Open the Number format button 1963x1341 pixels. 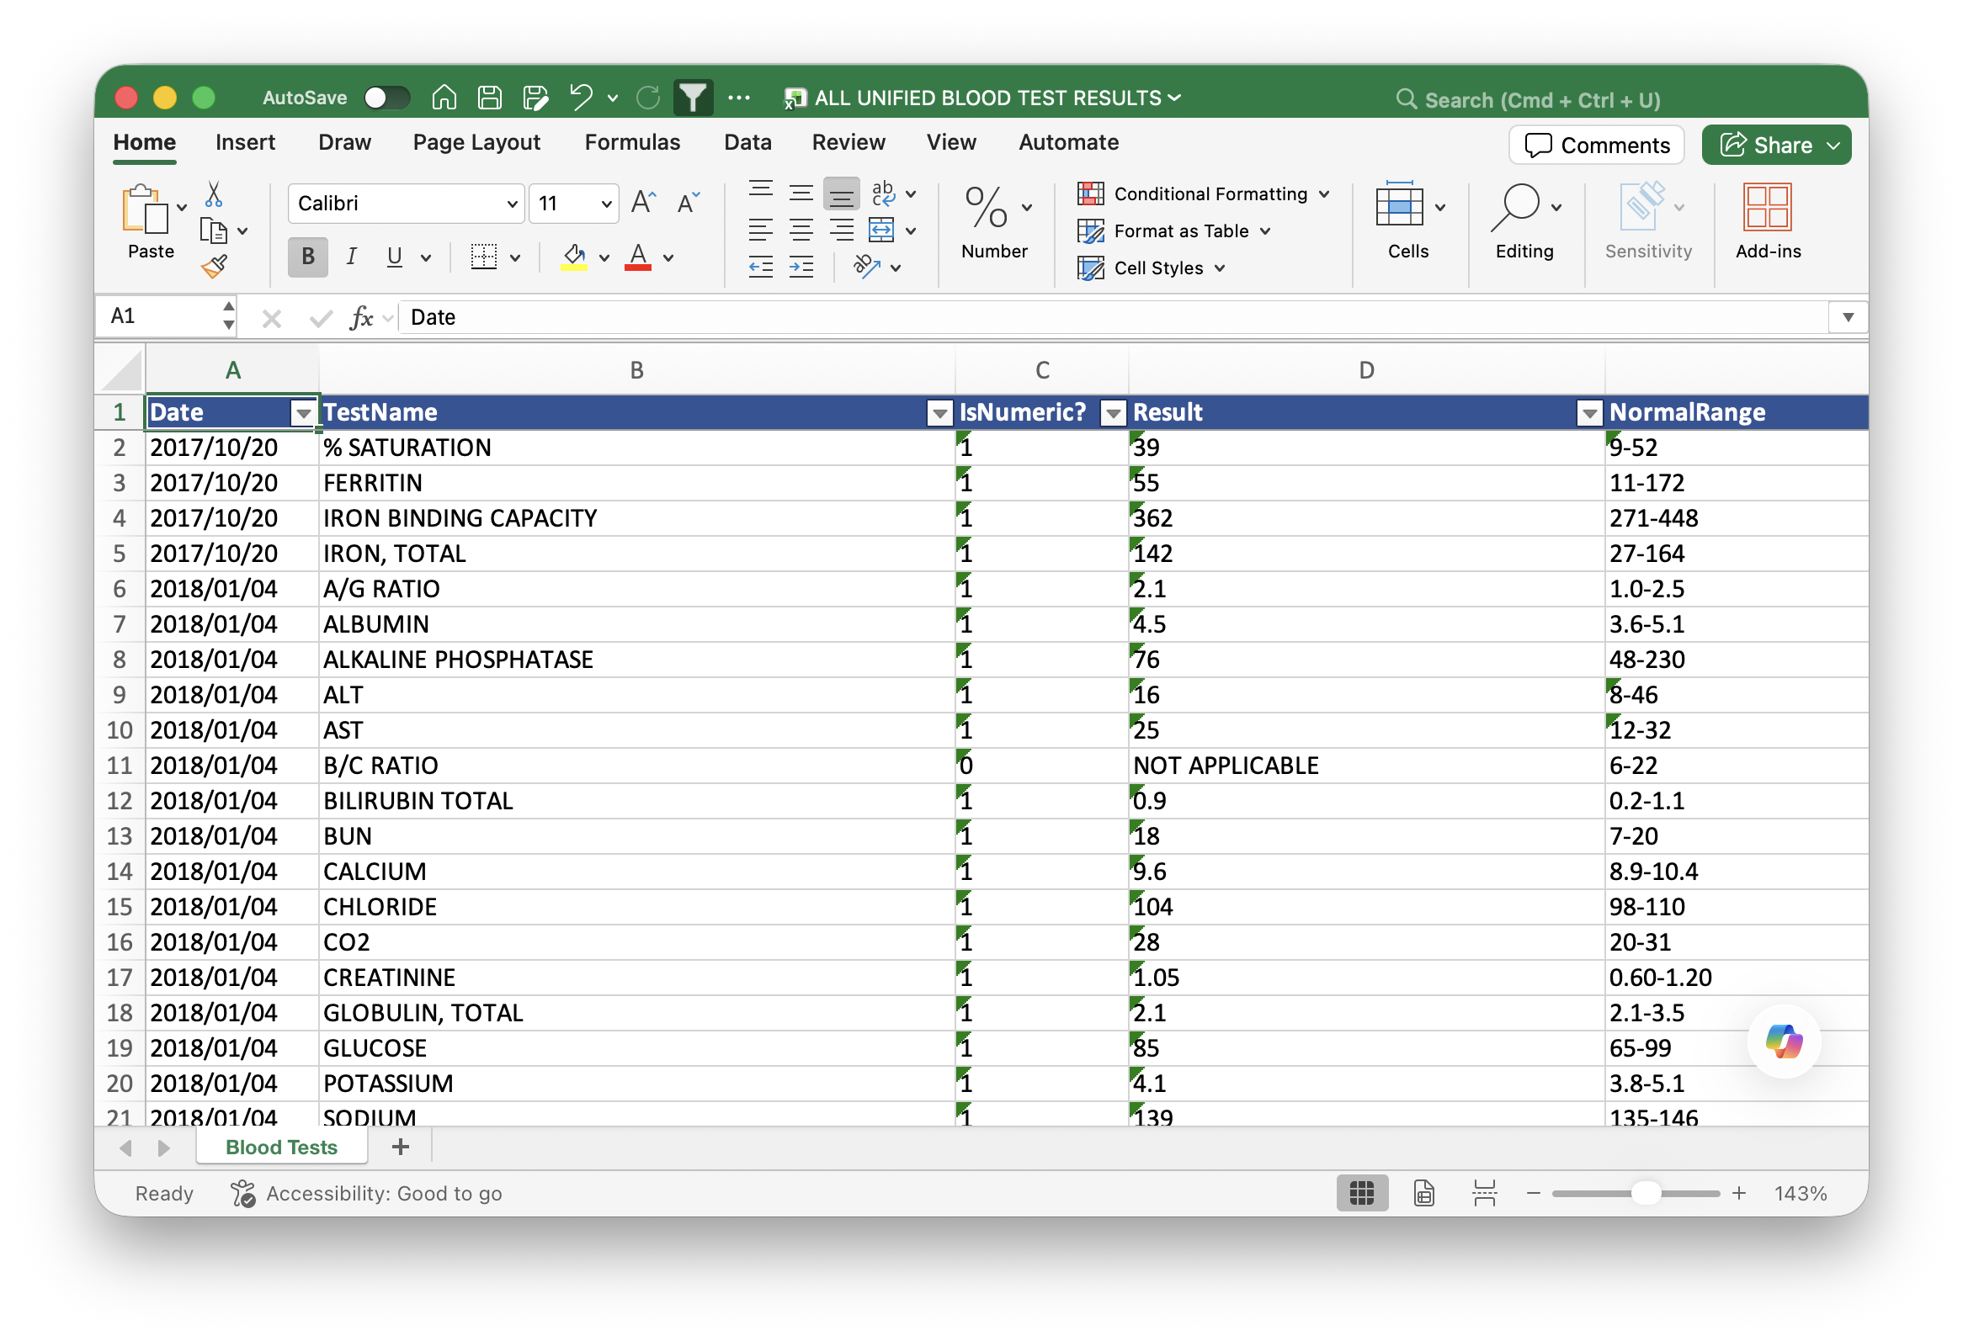tap(994, 222)
